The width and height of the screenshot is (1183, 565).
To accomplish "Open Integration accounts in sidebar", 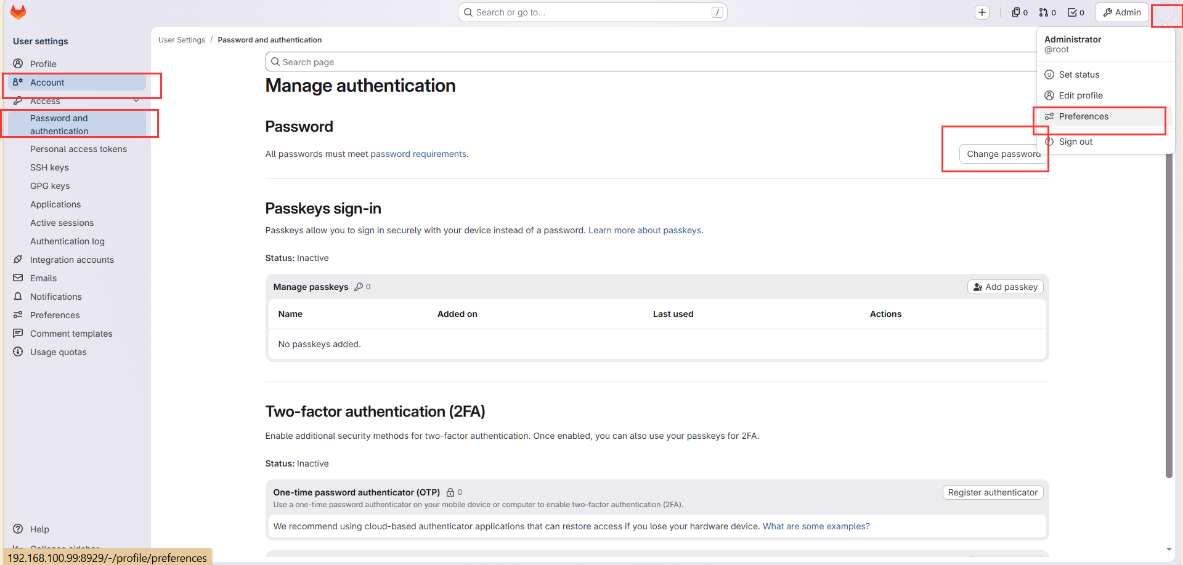I will click(x=77, y=260).
